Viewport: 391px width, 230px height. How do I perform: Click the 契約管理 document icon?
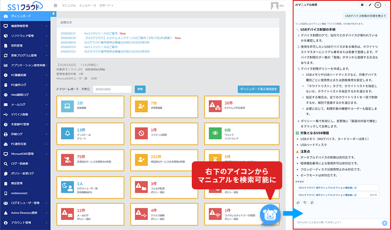tap(6, 45)
